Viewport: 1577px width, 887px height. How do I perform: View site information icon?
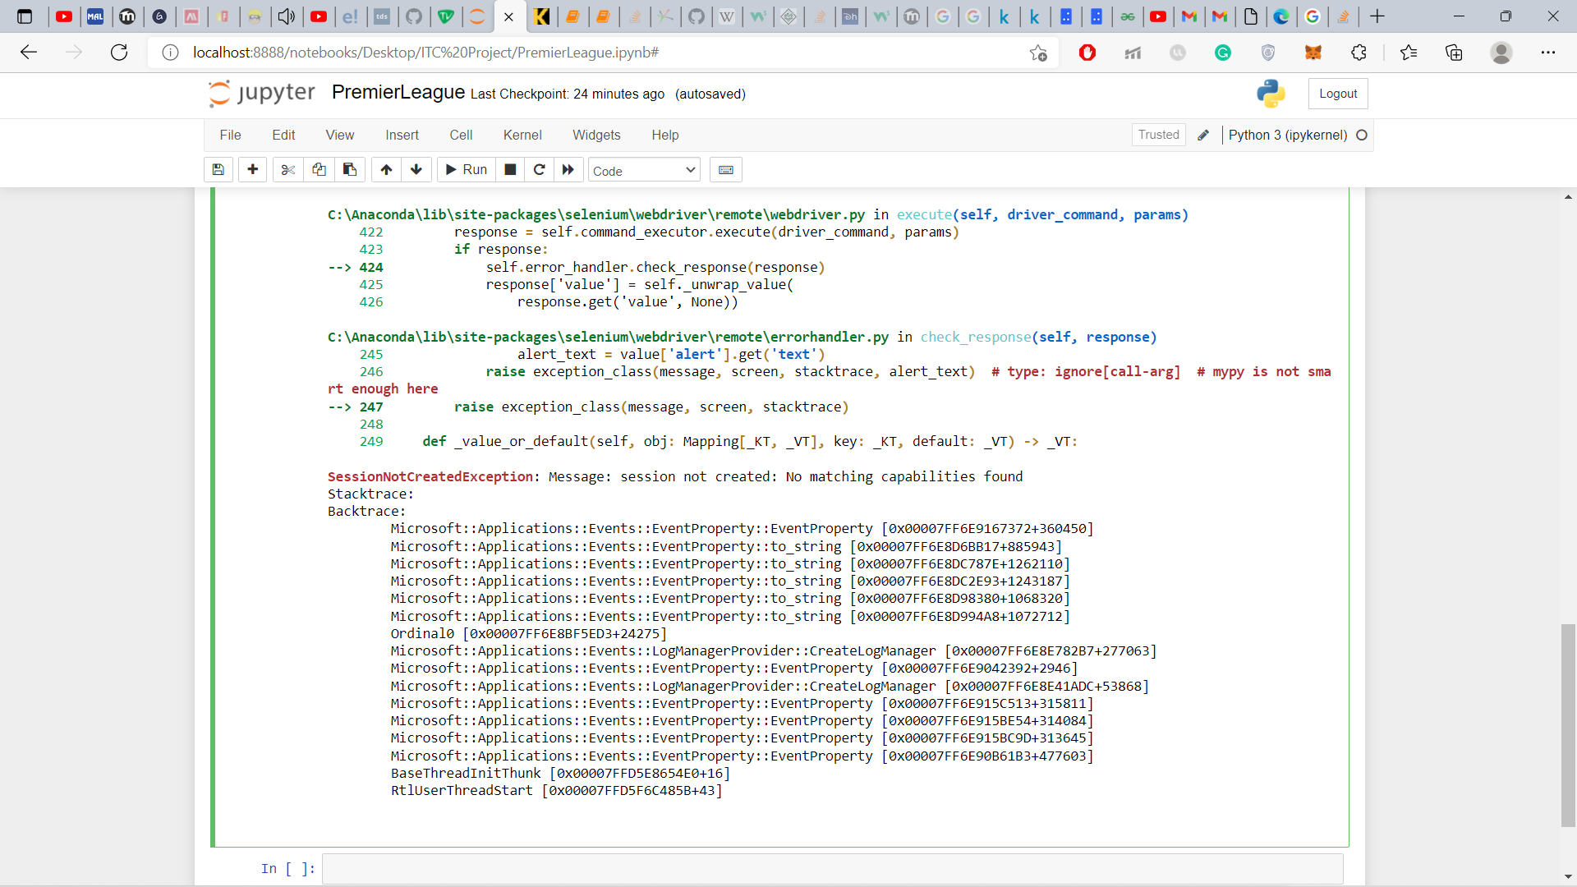170,53
